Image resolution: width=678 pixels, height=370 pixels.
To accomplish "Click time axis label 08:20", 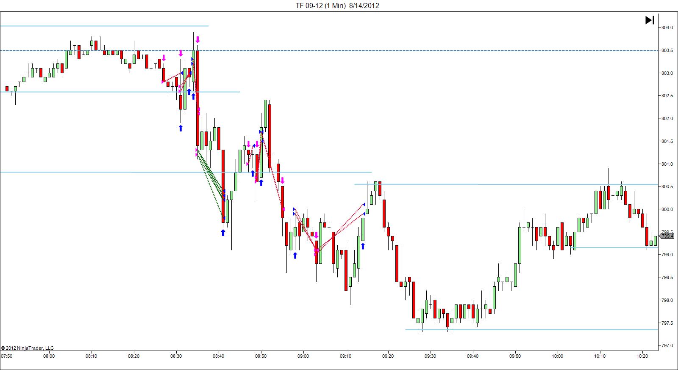I will pyautogui.click(x=133, y=356).
